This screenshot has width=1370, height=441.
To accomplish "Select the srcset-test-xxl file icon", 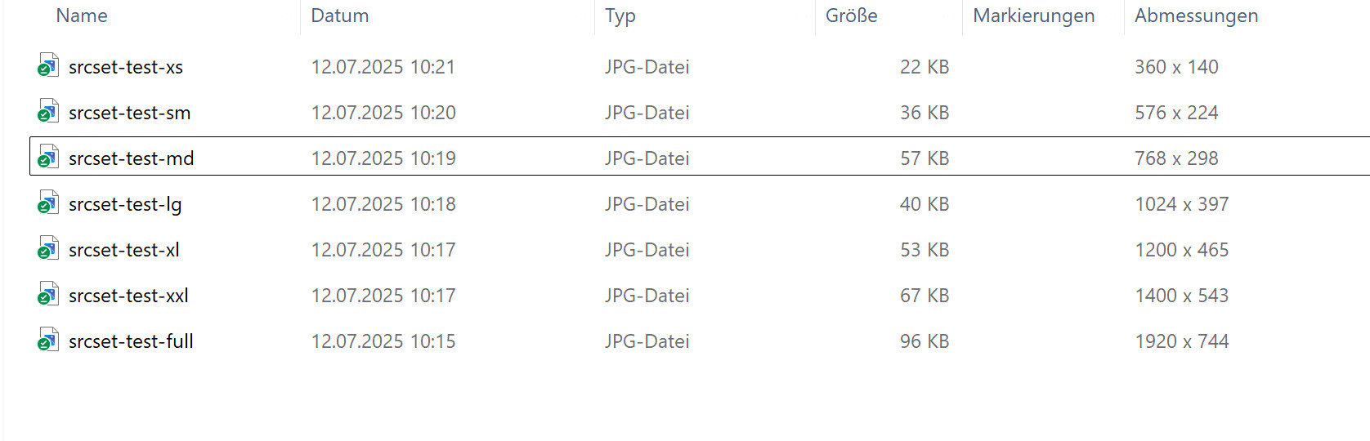I will pyautogui.click(x=48, y=295).
